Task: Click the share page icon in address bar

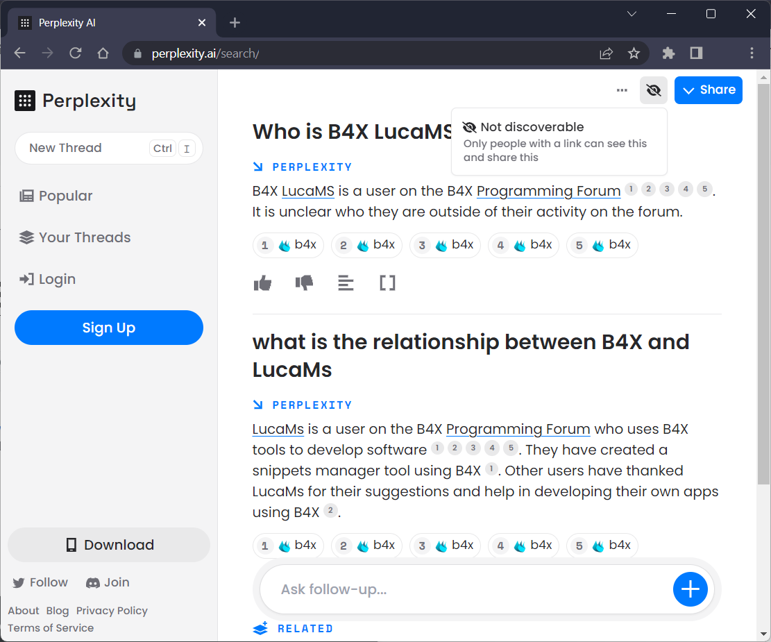Action: 607,53
